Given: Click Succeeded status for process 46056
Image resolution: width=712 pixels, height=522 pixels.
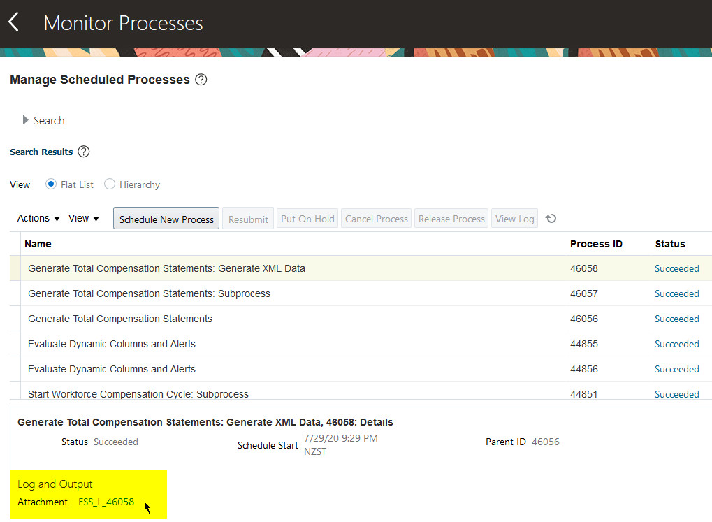Looking at the screenshot, I should coord(676,319).
